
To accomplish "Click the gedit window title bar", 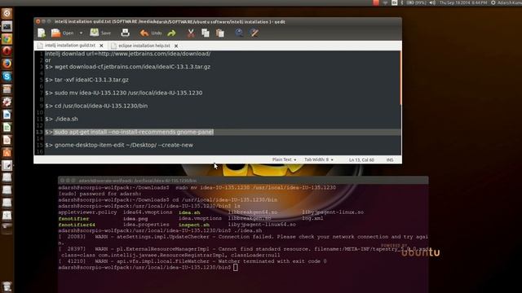I will click(x=218, y=22).
